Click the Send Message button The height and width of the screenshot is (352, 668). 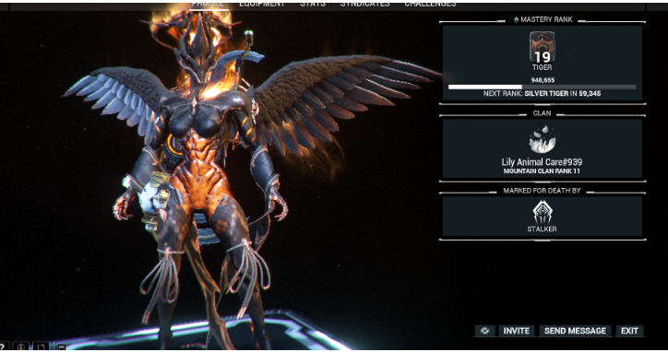575,331
